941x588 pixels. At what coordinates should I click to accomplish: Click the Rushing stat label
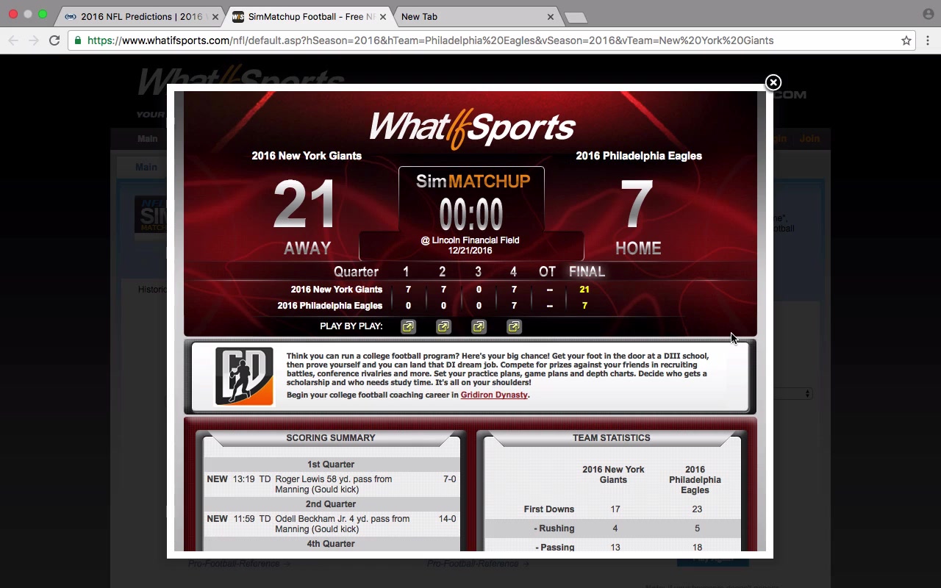point(554,528)
